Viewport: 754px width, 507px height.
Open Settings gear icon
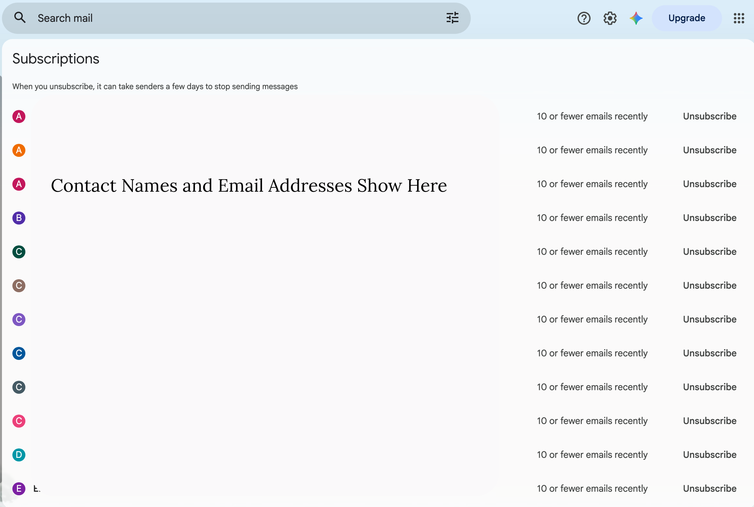tap(610, 18)
